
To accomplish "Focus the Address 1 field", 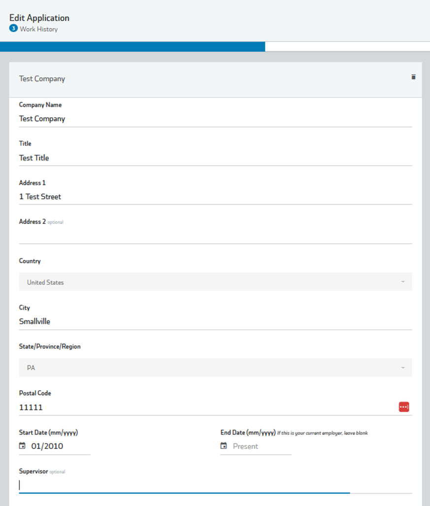I will tap(215, 196).
